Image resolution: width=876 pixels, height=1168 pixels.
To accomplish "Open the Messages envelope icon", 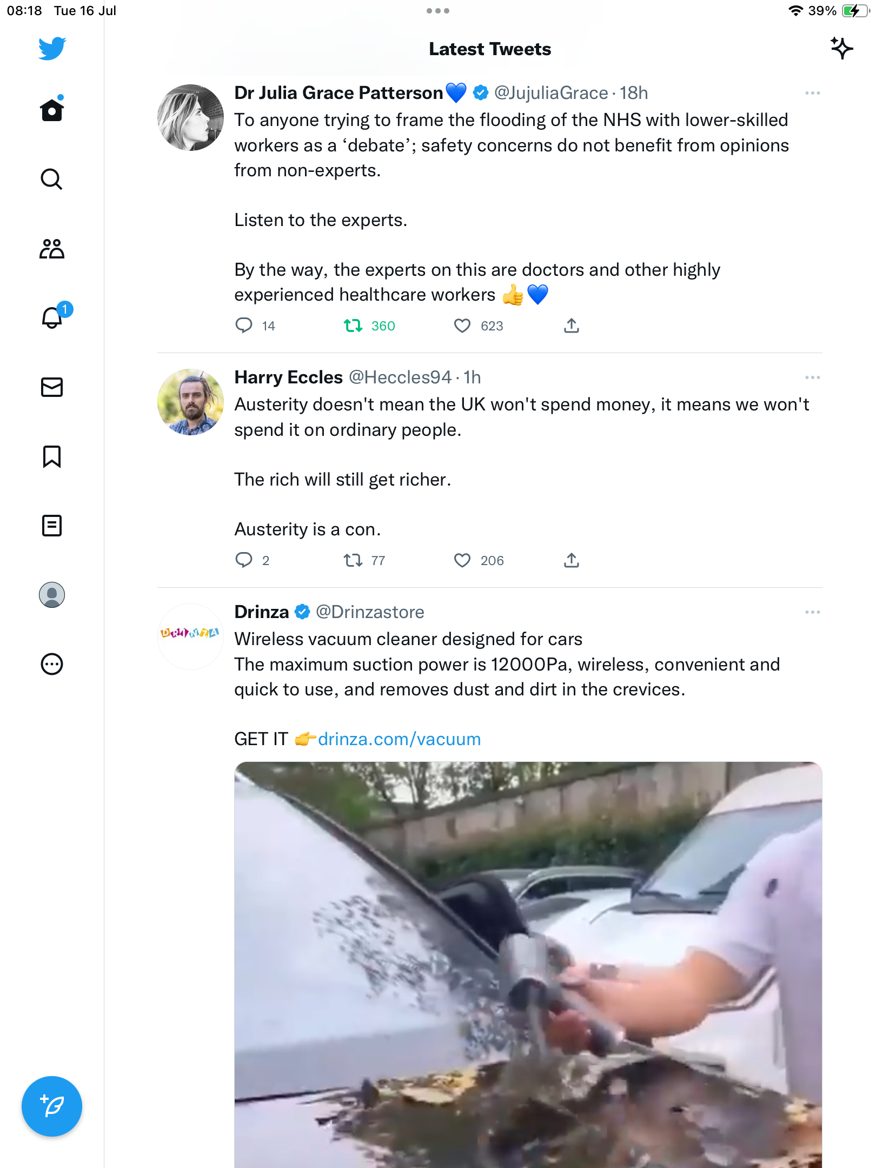I will (52, 387).
